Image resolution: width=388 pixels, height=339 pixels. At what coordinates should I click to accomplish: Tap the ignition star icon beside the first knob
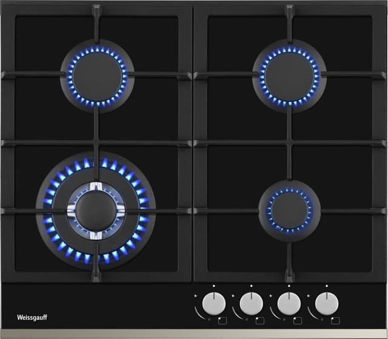[196, 297]
